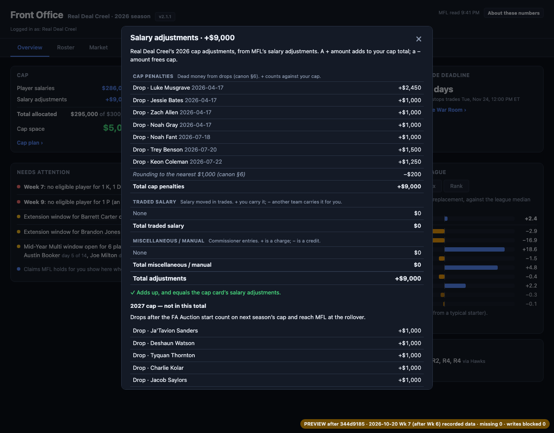Click the Drop · Zach Allen entry

(x=277, y=113)
